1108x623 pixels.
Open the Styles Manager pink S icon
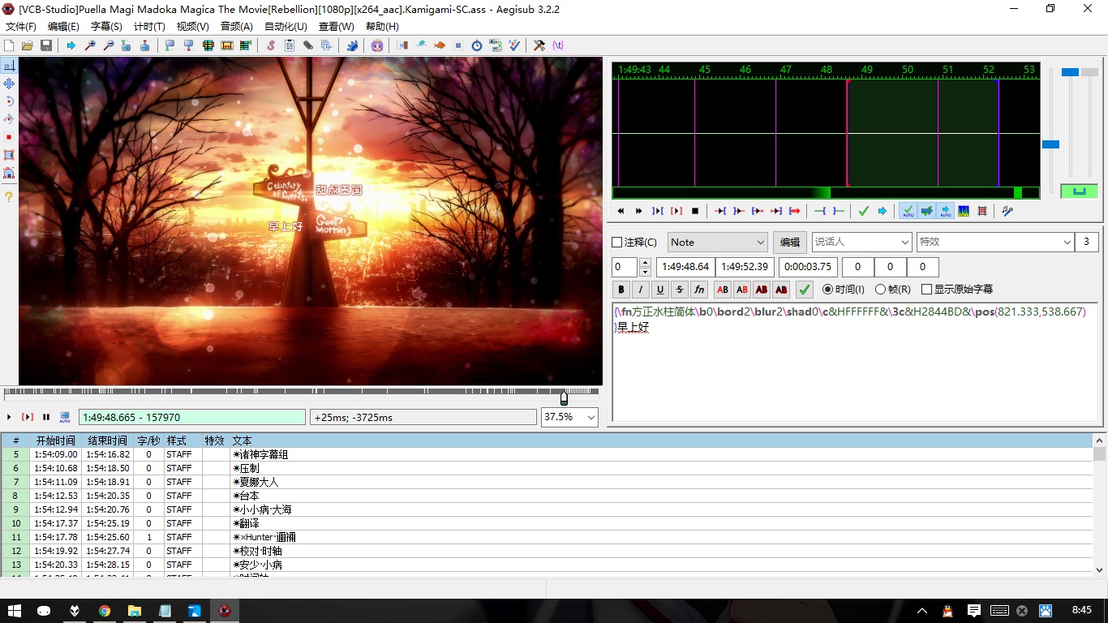[271, 45]
